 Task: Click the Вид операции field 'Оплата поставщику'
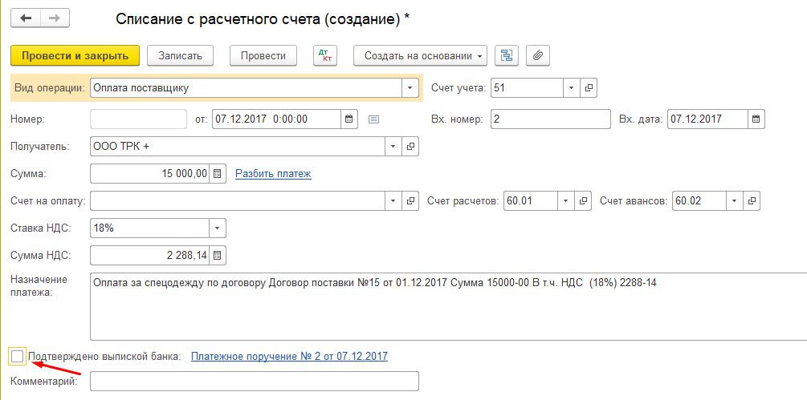246,88
